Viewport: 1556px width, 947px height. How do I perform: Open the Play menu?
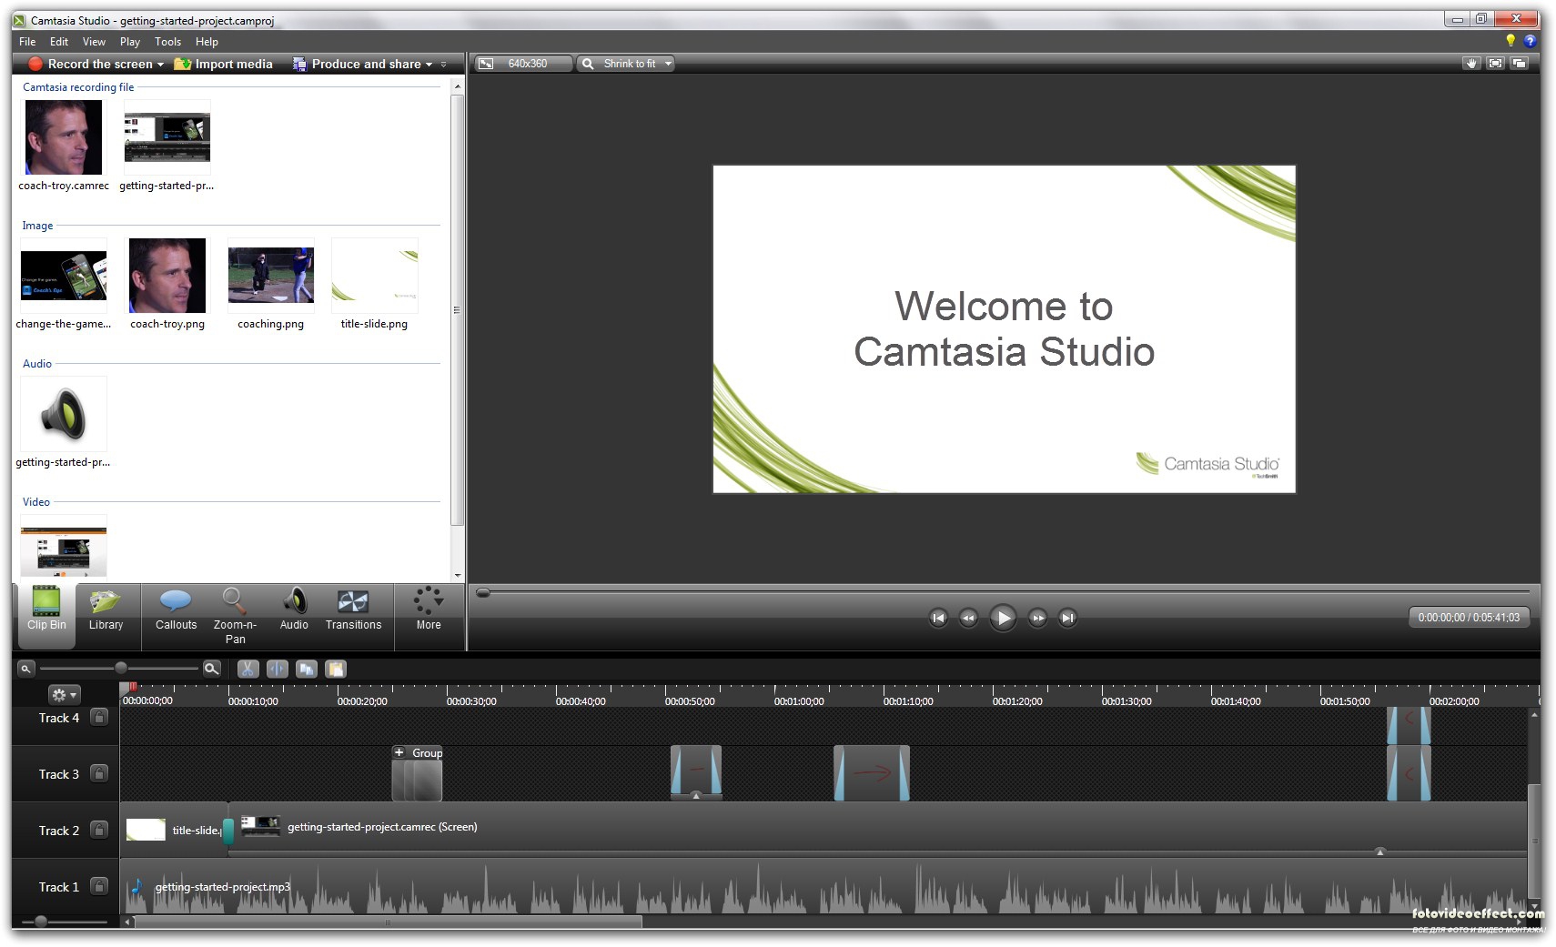coord(130,42)
